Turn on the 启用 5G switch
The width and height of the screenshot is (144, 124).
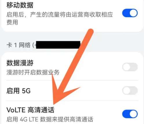coord(130,90)
